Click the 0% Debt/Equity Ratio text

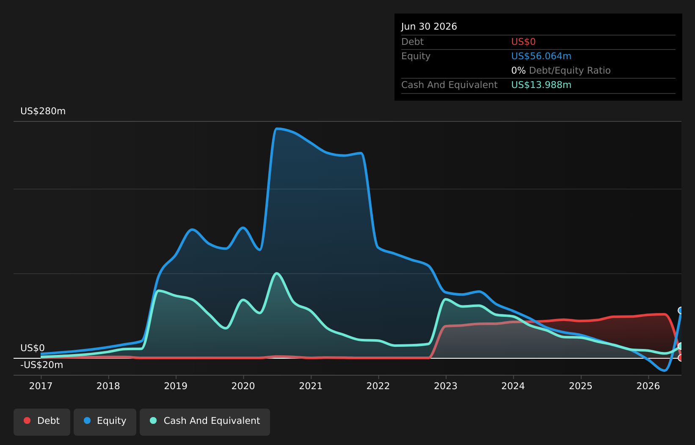[x=561, y=71]
